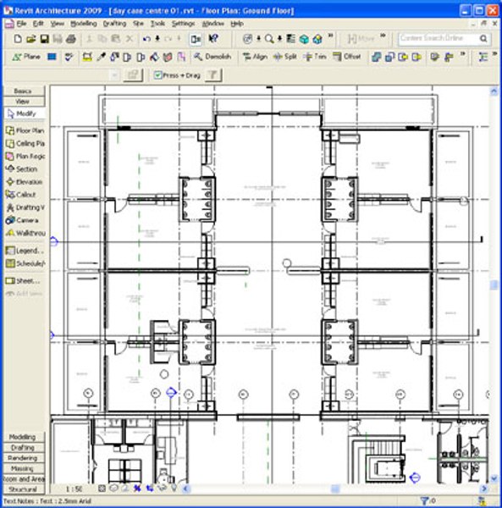502x508 pixels.
Task: Click the Open folder icon
Action: (31, 39)
